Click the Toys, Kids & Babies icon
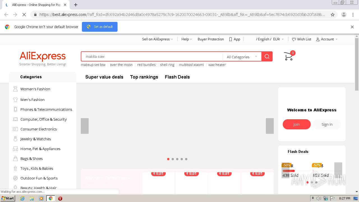The width and height of the screenshot is (359, 202). pyautogui.click(x=15, y=168)
